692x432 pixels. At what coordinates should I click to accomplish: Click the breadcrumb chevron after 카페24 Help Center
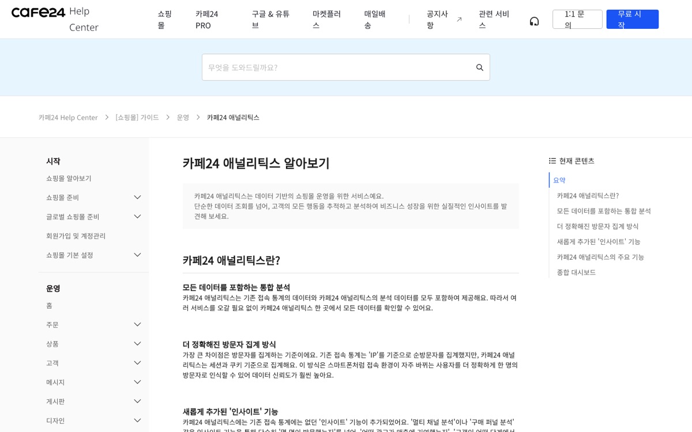point(107,118)
